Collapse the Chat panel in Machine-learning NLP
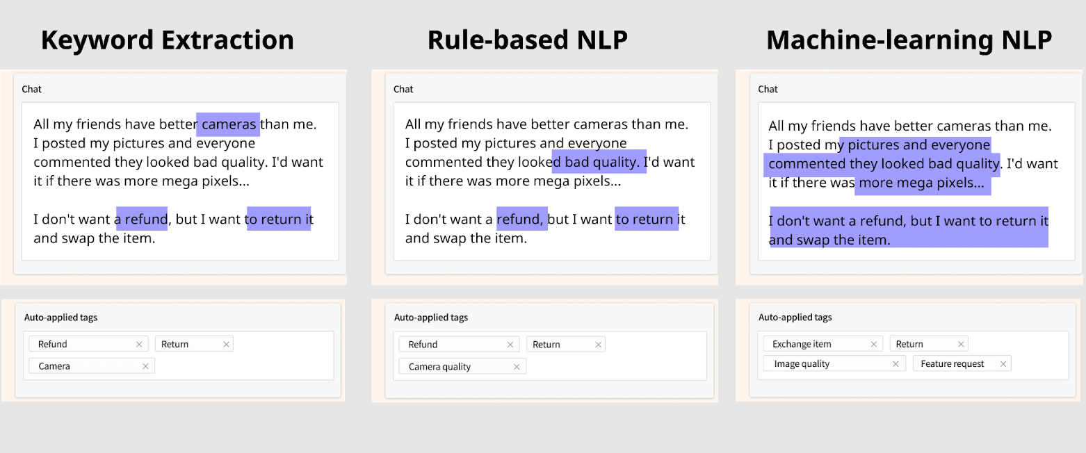 coord(768,89)
